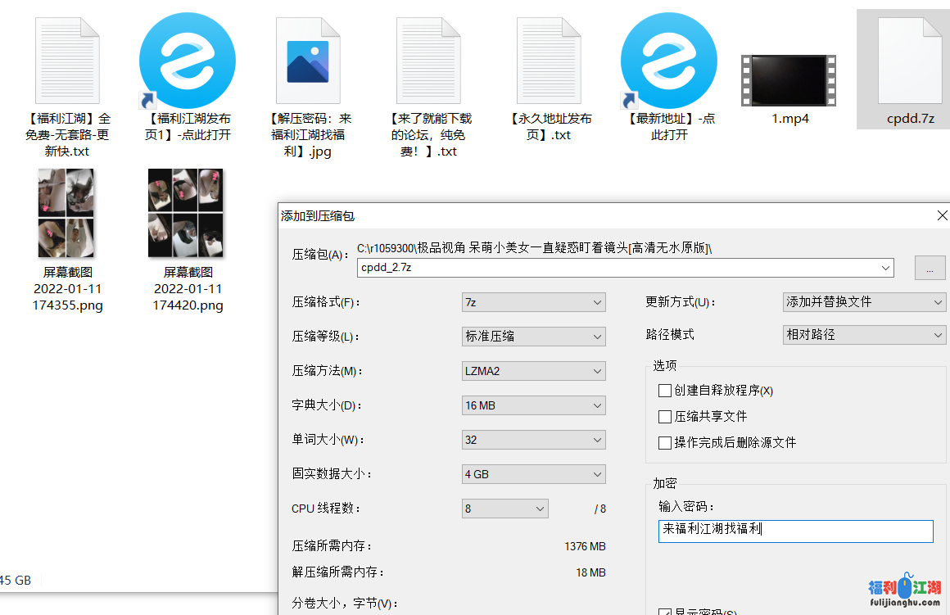Open the 【福利江湖发布页1】 Edge shortcut
950x615 pixels.
point(187,61)
